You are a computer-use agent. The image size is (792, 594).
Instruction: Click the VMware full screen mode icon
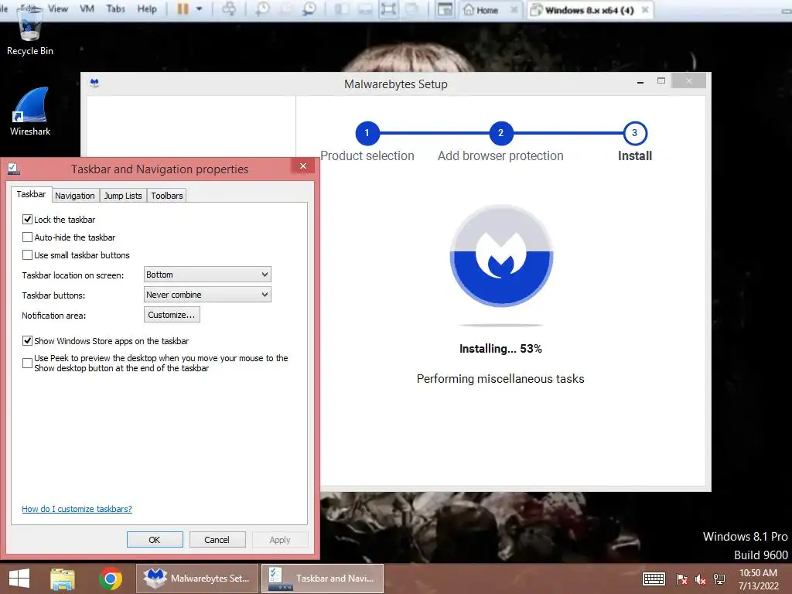point(388,9)
